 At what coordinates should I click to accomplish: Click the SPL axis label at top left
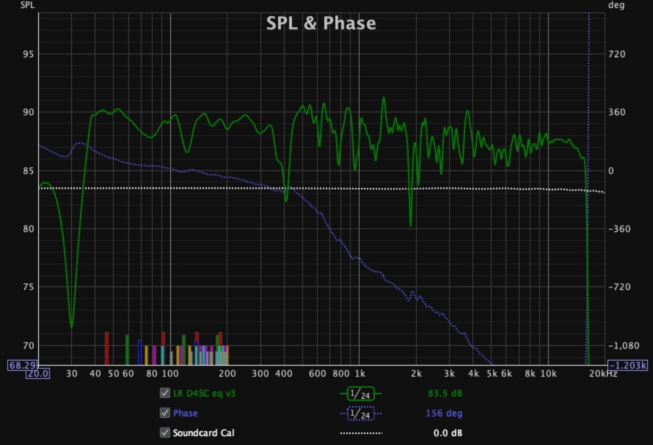point(27,5)
